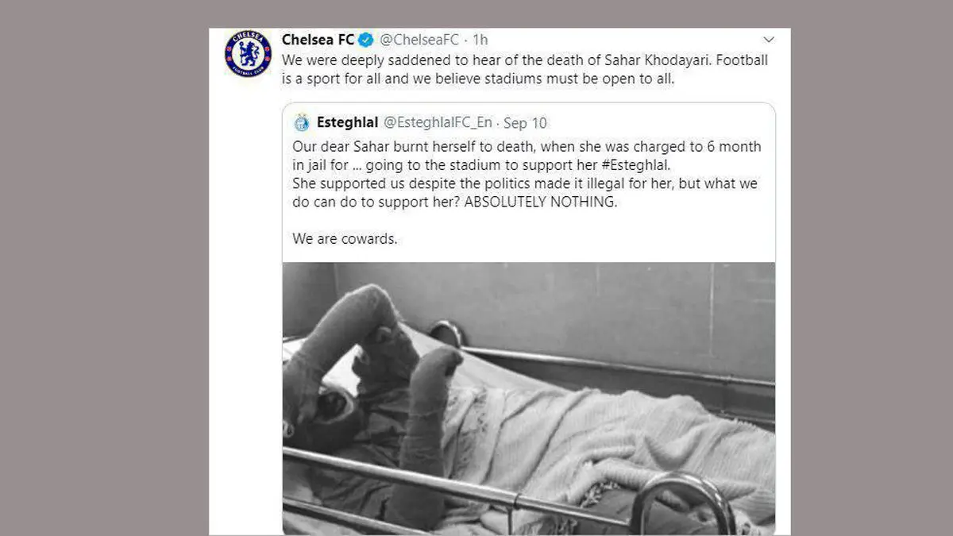Click the blue verified badge

click(366, 39)
